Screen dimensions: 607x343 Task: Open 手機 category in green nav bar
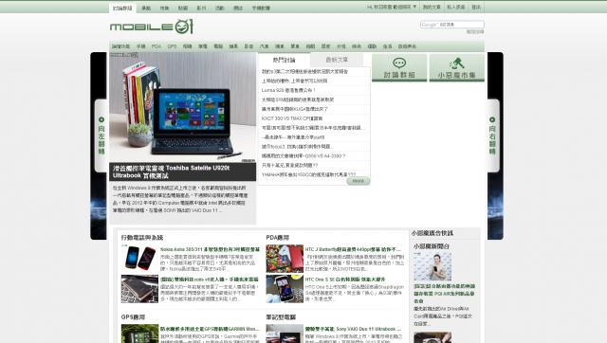tap(141, 46)
